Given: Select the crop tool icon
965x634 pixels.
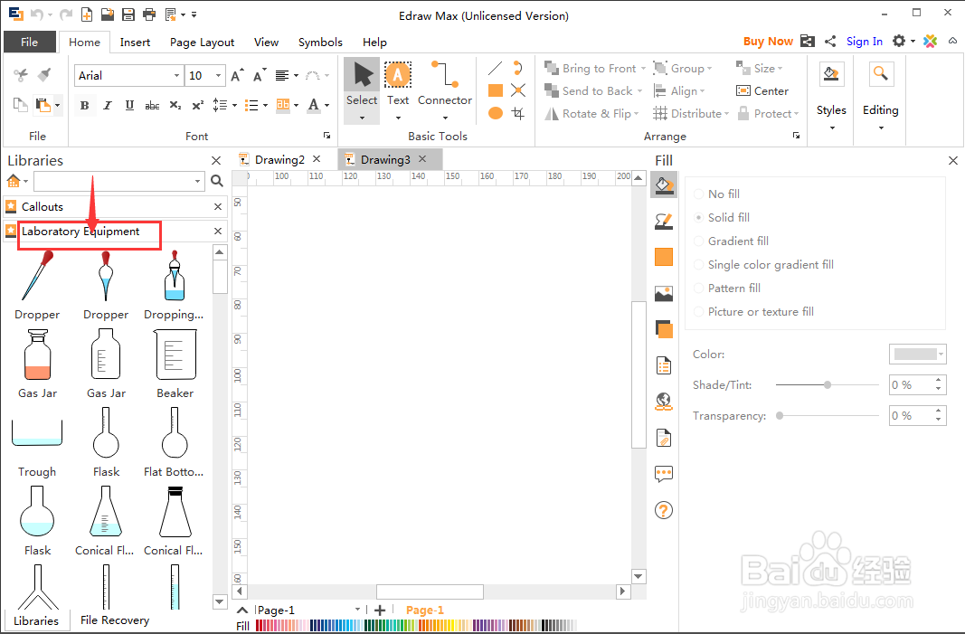Looking at the screenshot, I should point(518,113).
